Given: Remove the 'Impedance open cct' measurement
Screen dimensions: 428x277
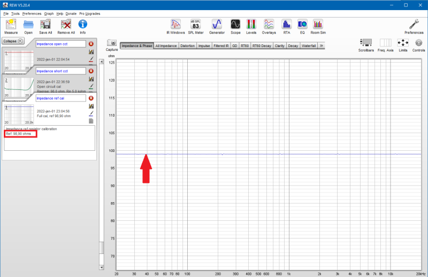Looking at the screenshot, I should point(91,44).
